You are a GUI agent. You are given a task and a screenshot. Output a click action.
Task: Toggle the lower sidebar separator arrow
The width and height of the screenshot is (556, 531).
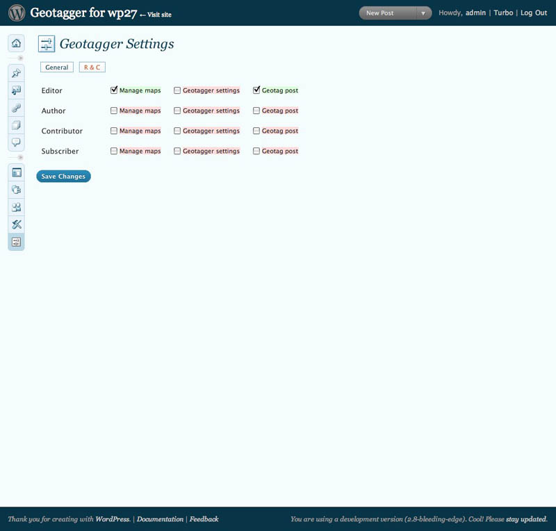tap(20, 157)
